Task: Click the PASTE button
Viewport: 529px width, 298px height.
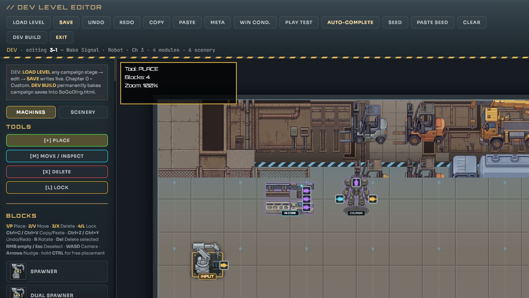Action: tap(187, 22)
